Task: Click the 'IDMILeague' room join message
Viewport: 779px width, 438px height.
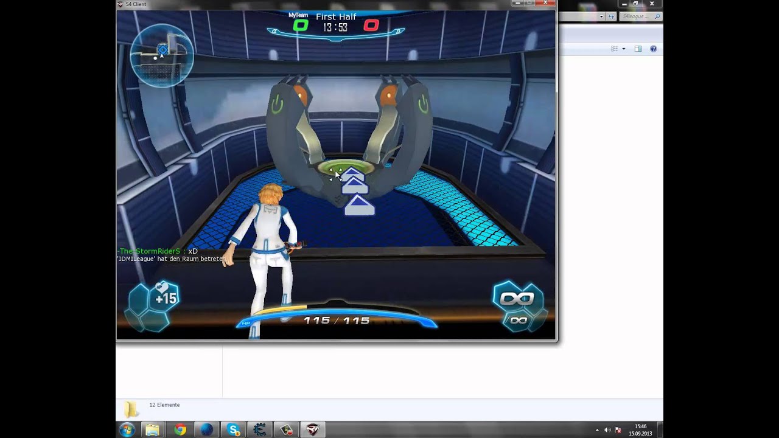Action: click(x=172, y=259)
